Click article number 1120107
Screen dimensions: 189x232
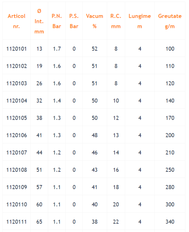[16, 153]
